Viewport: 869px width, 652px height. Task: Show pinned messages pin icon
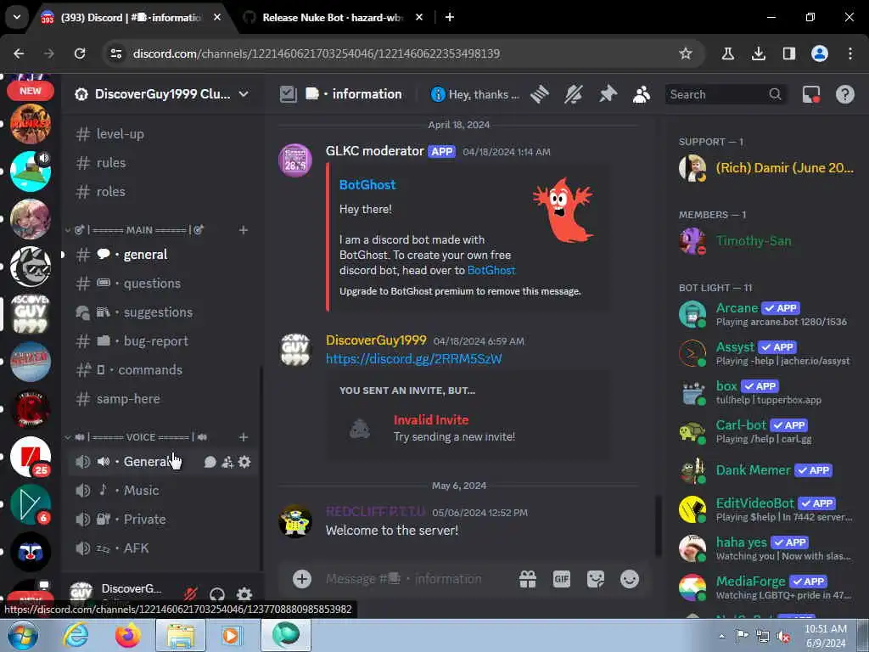coord(608,94)
